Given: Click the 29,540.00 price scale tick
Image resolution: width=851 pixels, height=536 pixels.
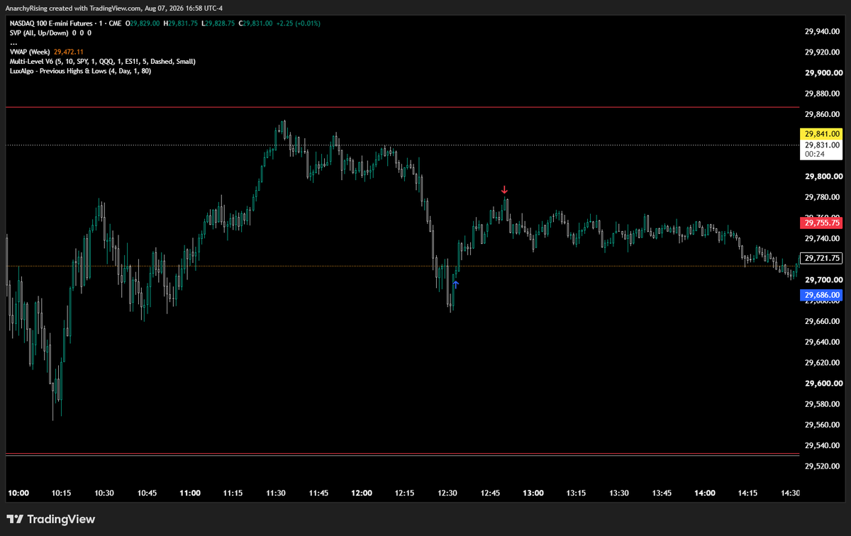Looking at the screenshot, I should [x=823, y=445].
